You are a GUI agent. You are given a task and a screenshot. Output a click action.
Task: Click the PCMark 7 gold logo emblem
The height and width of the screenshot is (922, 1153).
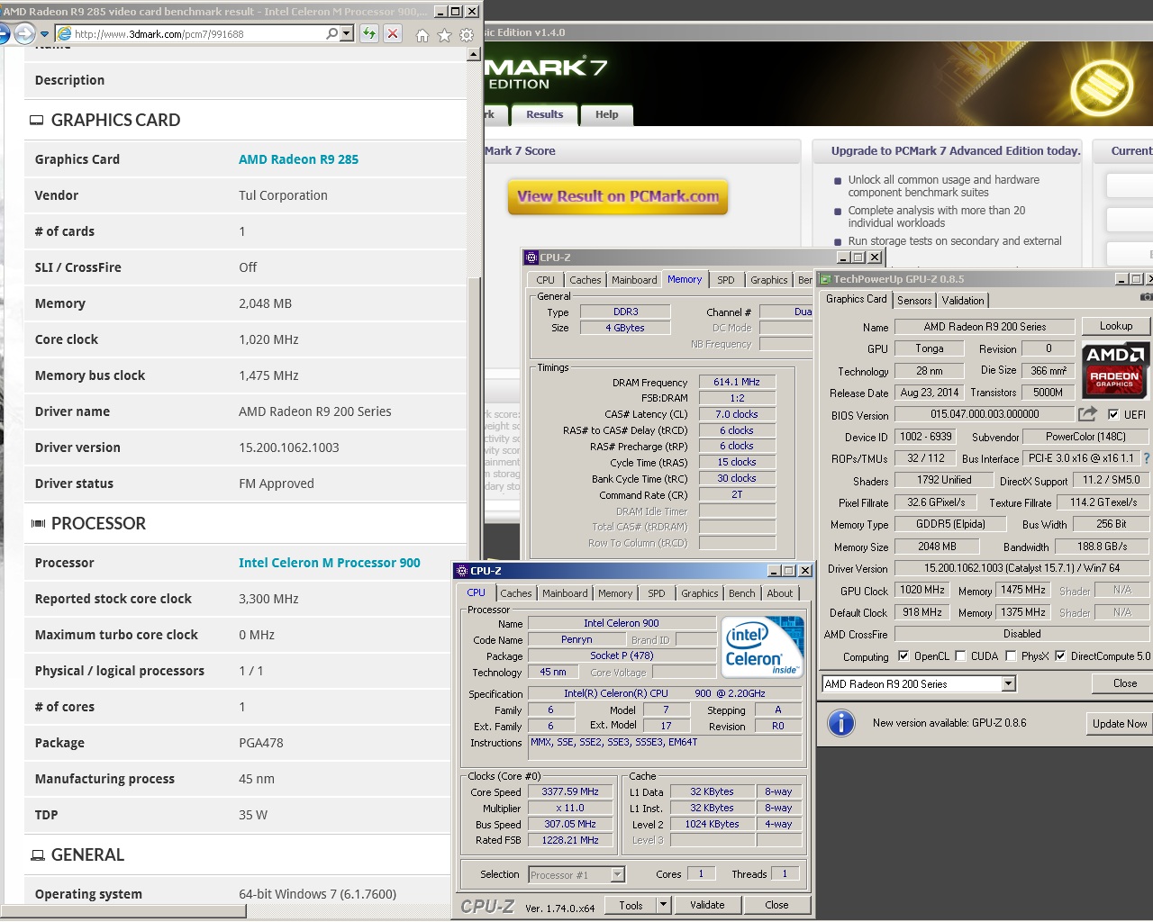(1101, 88)
